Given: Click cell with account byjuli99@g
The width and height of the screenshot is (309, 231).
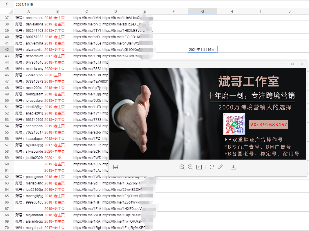Looking at the screenshot, I should point(28,145).
